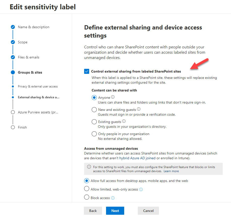The width and height of the screenshot is (231, 217).
Task: Click info icon in the gray notice banner
Action: (89, 167)
